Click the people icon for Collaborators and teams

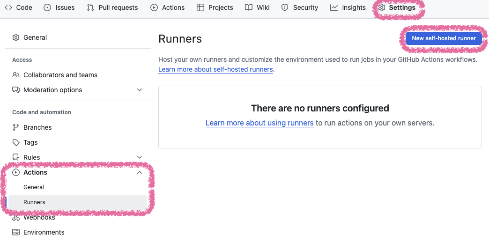coord(15,75)
